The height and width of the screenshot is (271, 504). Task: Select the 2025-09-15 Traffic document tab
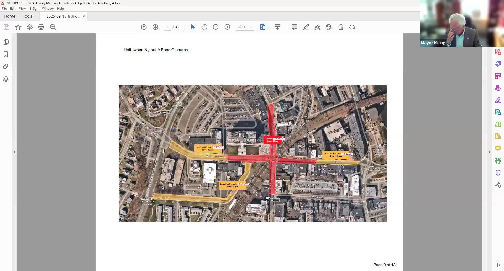(x=63, y=16)
